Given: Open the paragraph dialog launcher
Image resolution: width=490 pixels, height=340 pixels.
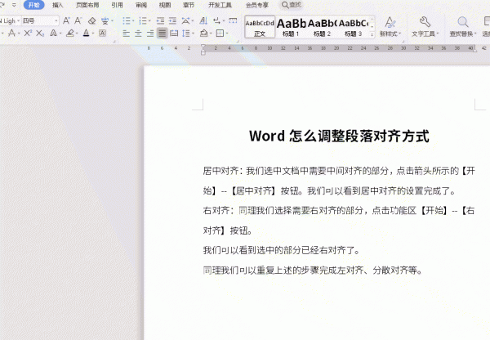Looking at the screenshot, I should click(x=238, y=41).
